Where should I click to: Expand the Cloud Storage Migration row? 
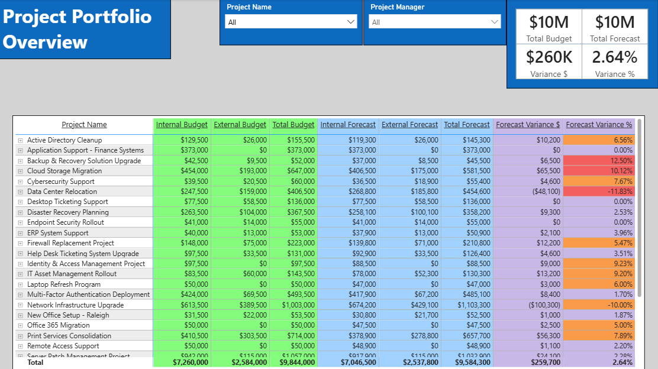click(x=20, y=171)
